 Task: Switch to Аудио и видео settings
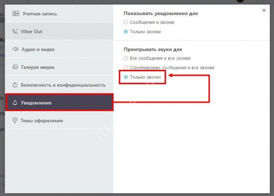59,49
